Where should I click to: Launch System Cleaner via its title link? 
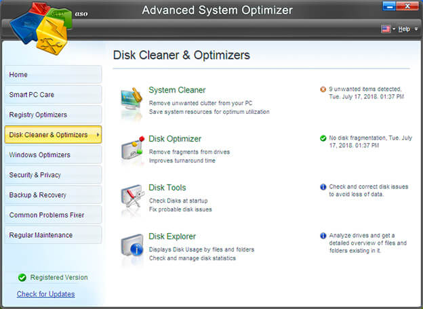coord(177,90)
